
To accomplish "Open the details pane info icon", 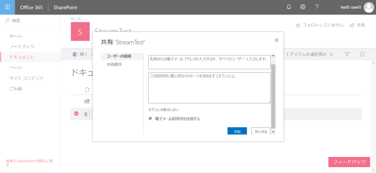I will pyautogui.click(x=362, y=54).
